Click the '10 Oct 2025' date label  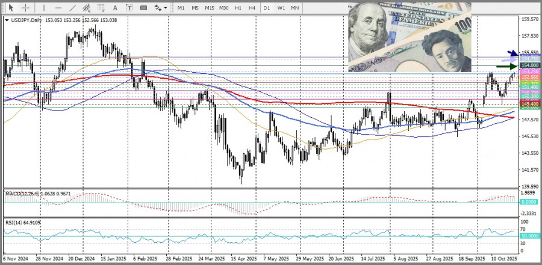click(x=504, y=259)
